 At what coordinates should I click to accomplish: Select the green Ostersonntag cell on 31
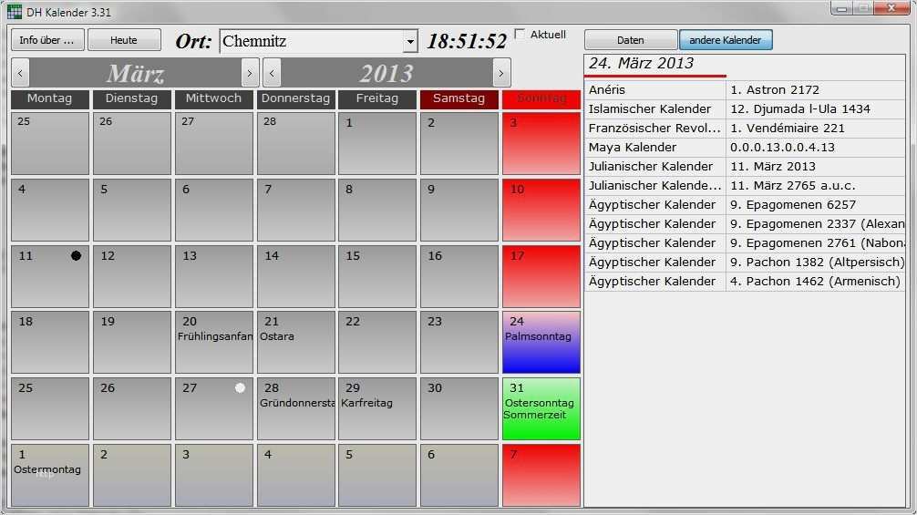(x=541, y=408)
